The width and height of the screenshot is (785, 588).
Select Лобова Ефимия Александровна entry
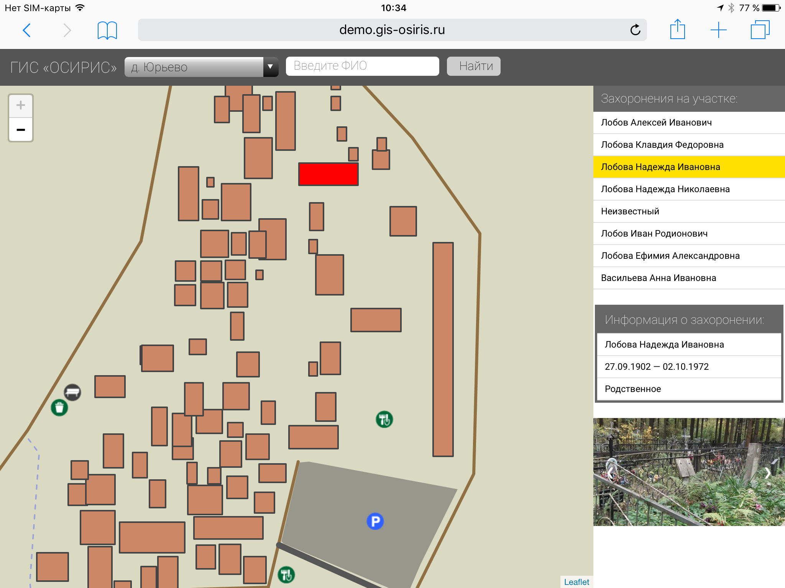click(x=689, y=256)
